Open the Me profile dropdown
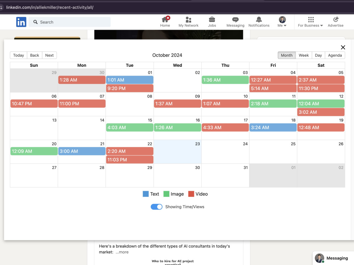354x265 pixels. (x=282, y=22)
